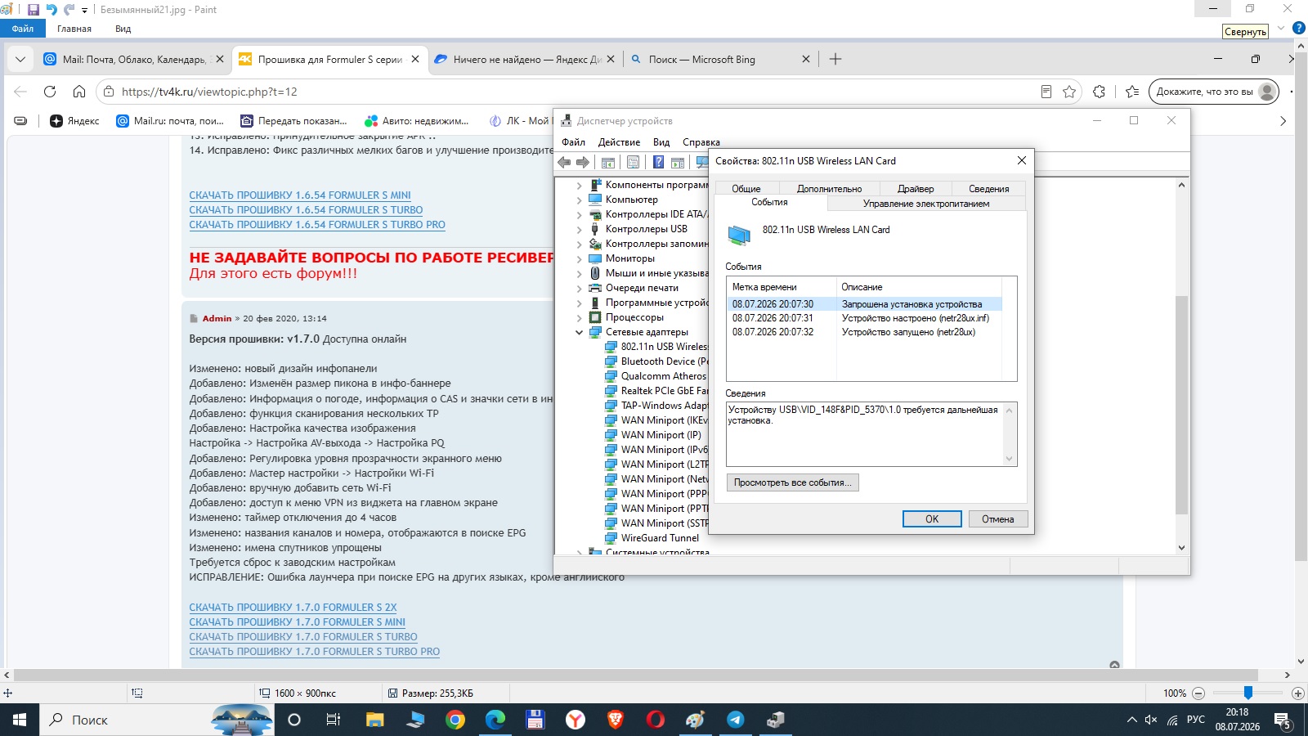
Task: Open Brave browser taskbar icon
Action: click(x=616, y=720)
